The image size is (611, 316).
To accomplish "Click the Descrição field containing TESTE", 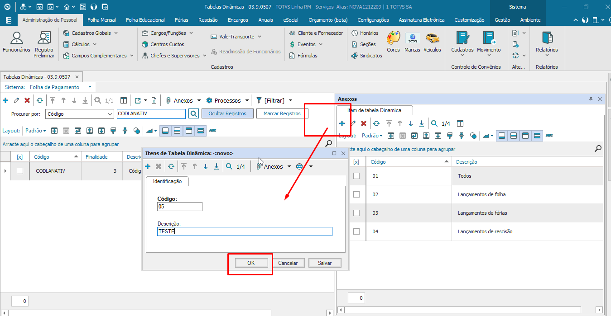I will click(x=245, y=231).
